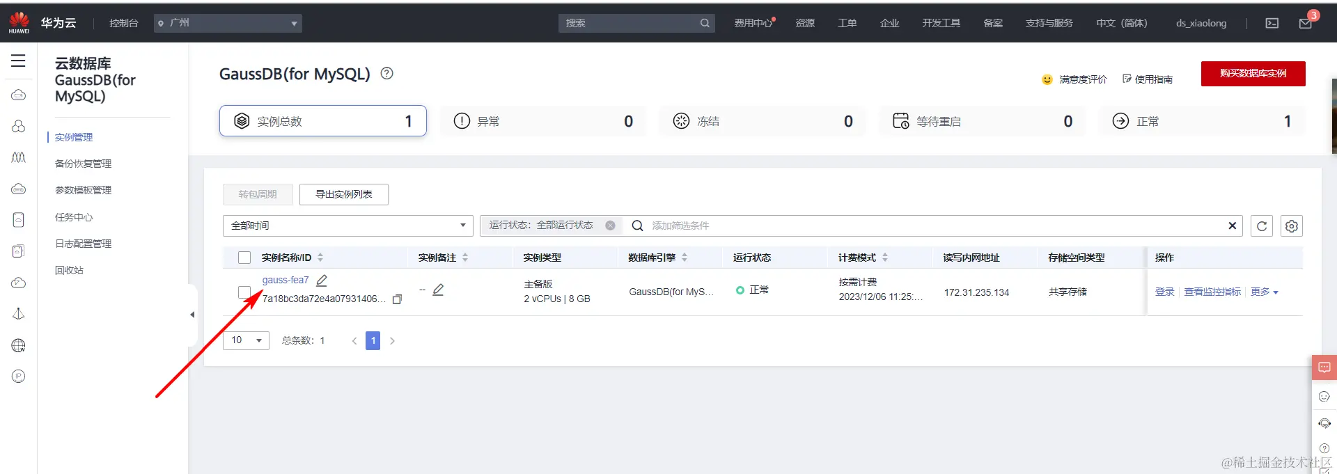The image size is (1337, 474).
Task: Open 支持与服务 in top bar
Action: [x=1049, y=23]
